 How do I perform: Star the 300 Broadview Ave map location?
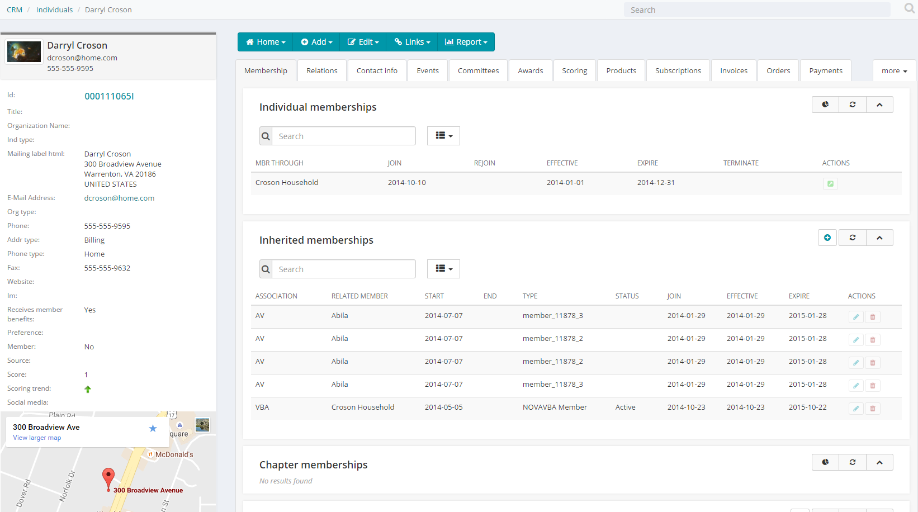[153, 428]
